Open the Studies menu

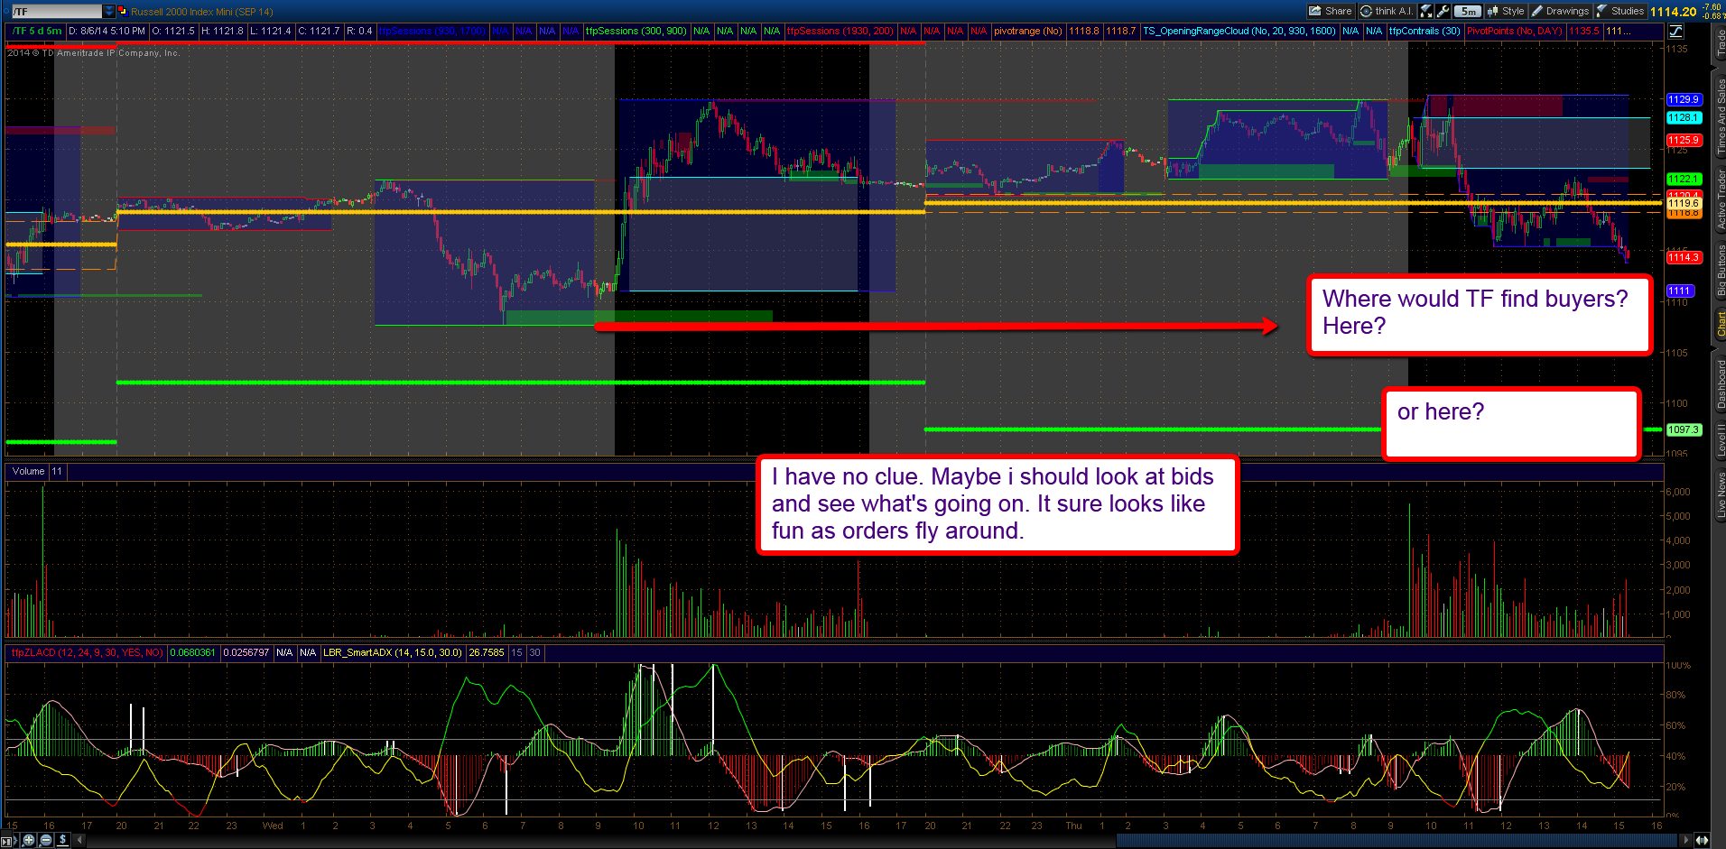click(1620, 11)
